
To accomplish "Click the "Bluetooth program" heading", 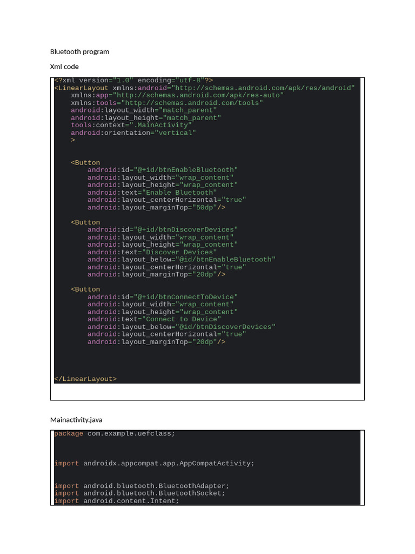I will coord(79,52).
